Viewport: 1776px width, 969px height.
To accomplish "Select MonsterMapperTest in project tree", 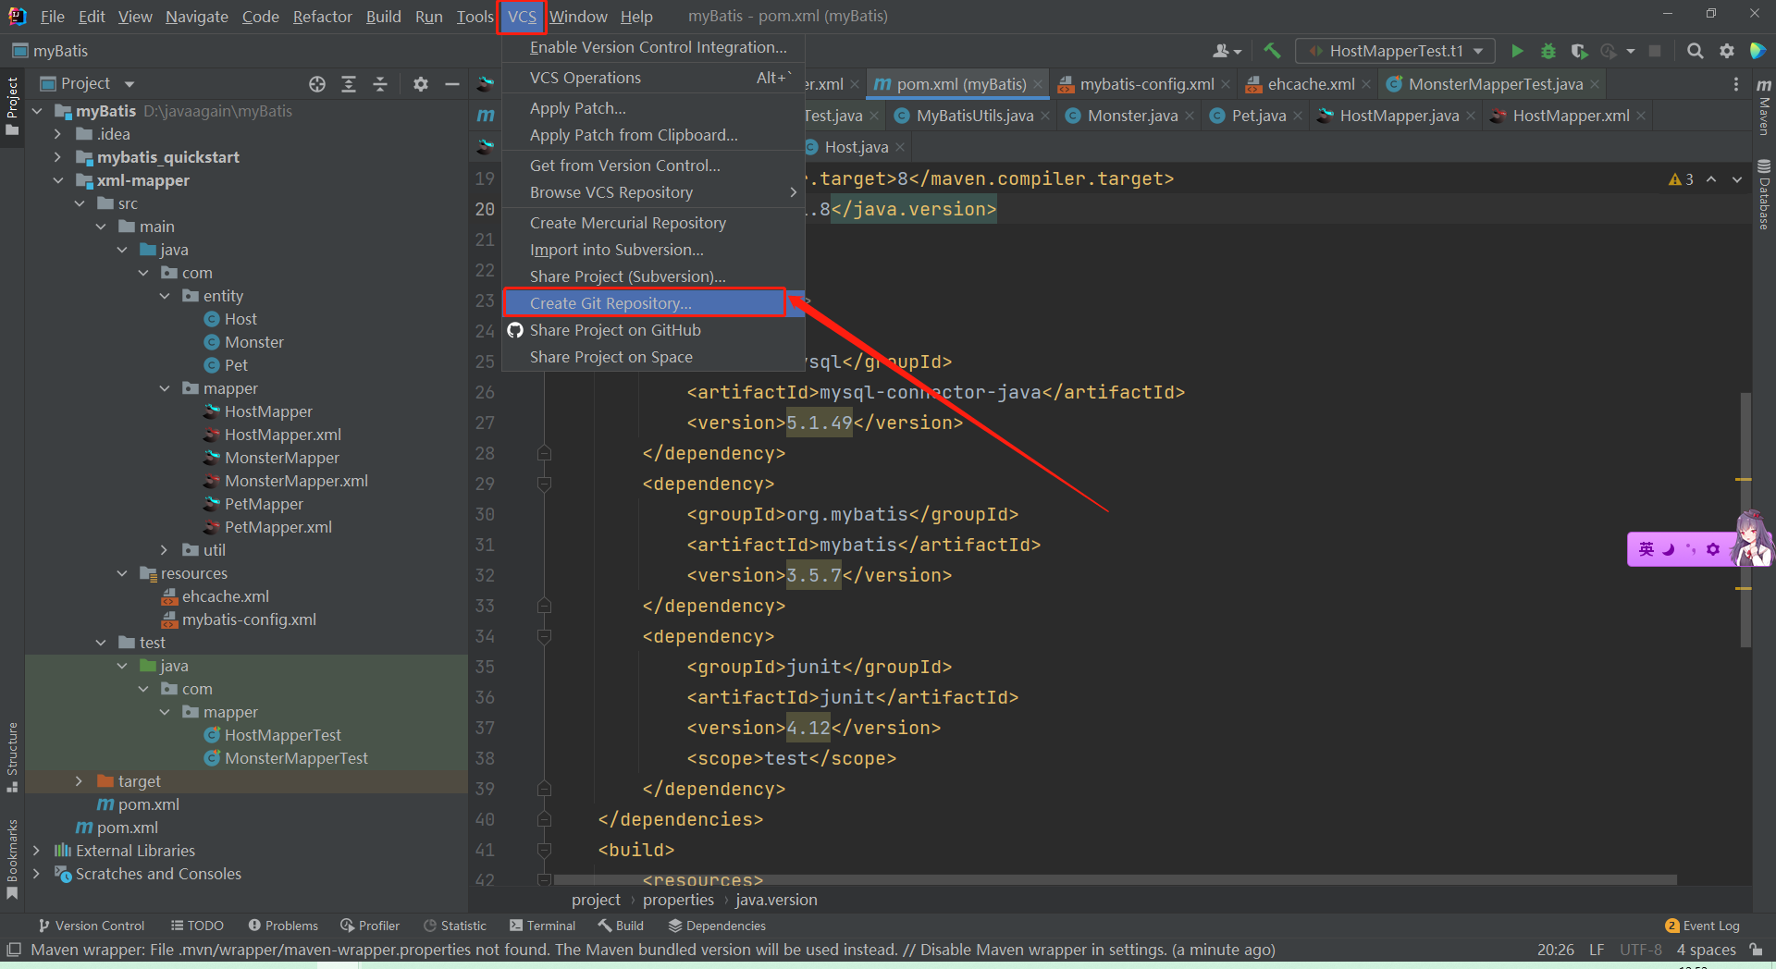I will tap(296, 758).
